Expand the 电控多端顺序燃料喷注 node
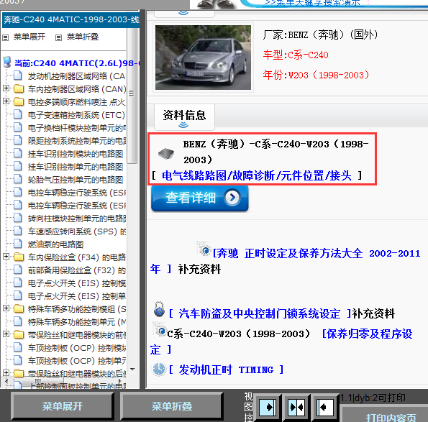This screenshot has width=428, height=422. [6, 101]
